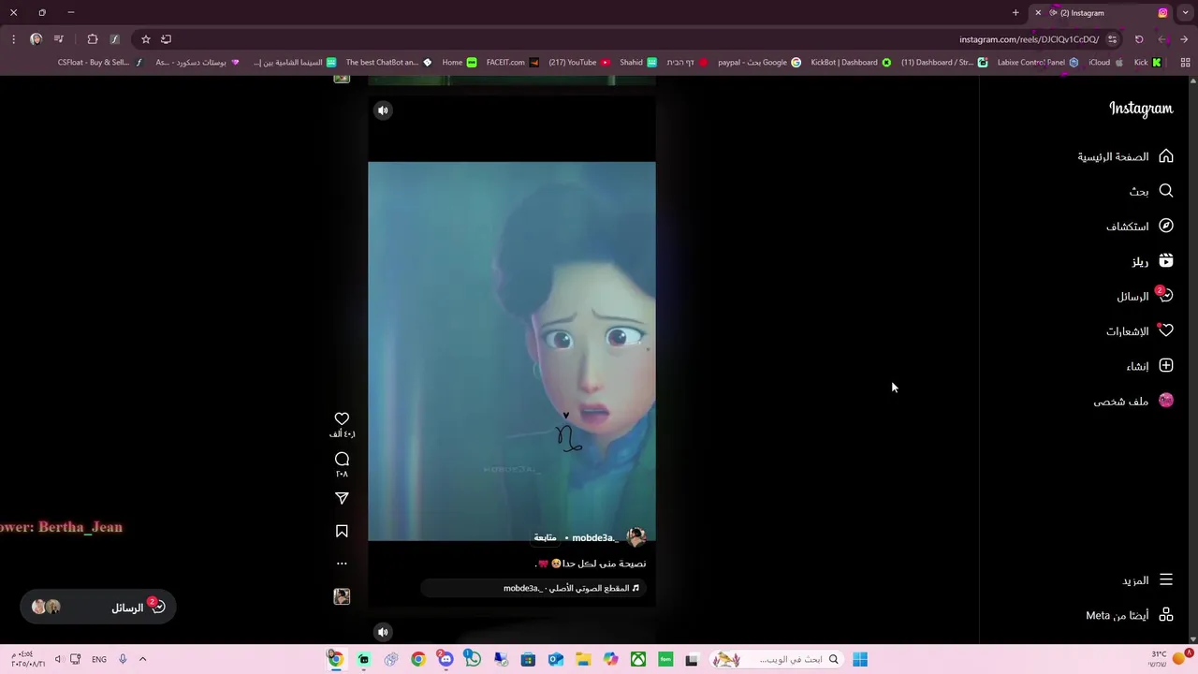This screenshot has width=1198, height=674.
Task: Open (217) YouTube bookmark
Action: pos(579,63)
